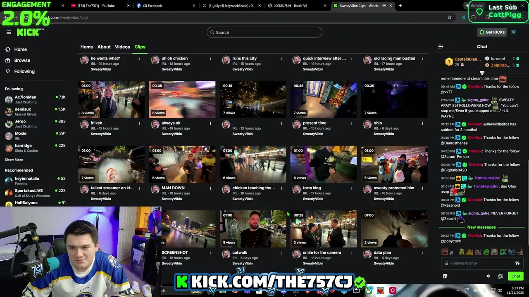Viewport: 529px width, 297px height.
Task: Open options for "present time" clip
Action: (x=352, y=123)
